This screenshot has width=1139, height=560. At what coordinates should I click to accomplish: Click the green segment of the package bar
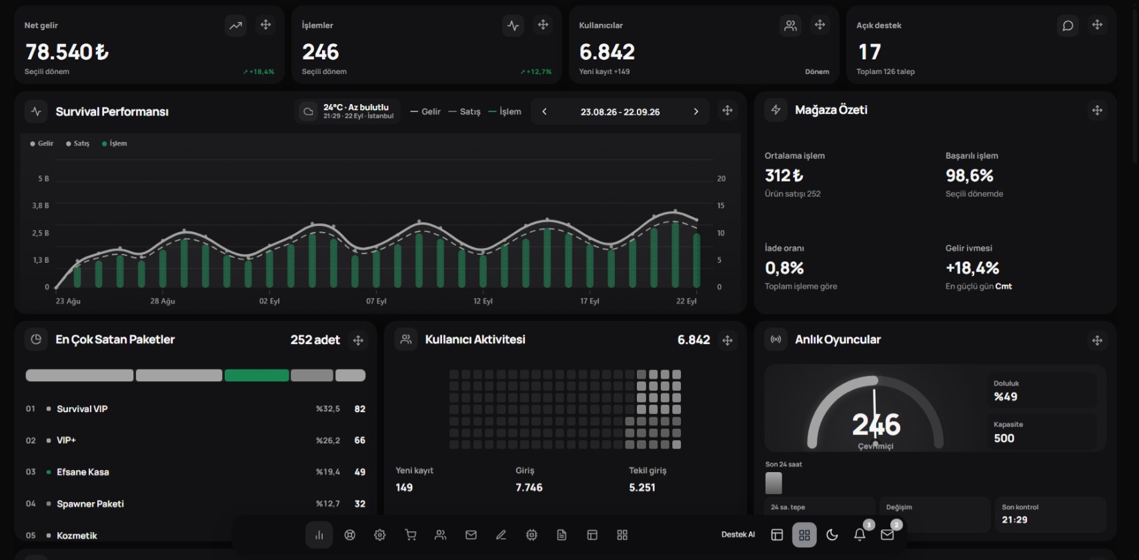click(257, 375)
